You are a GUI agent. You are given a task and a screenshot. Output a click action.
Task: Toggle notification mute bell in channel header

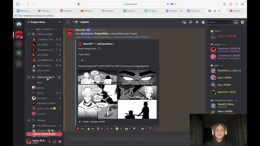191,22
